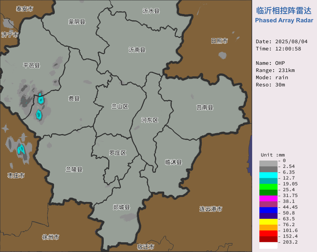Click the 沂南县 county label
Viewport: 317px width, 252px height.
pos(137,50)
